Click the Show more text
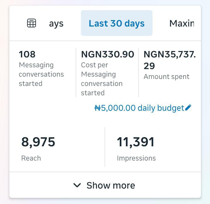The image size is (210, 204). coord(111,185)
